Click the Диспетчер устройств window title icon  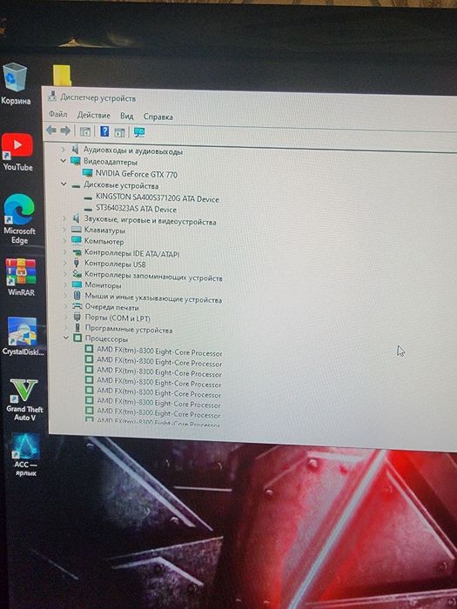[51, 96]
